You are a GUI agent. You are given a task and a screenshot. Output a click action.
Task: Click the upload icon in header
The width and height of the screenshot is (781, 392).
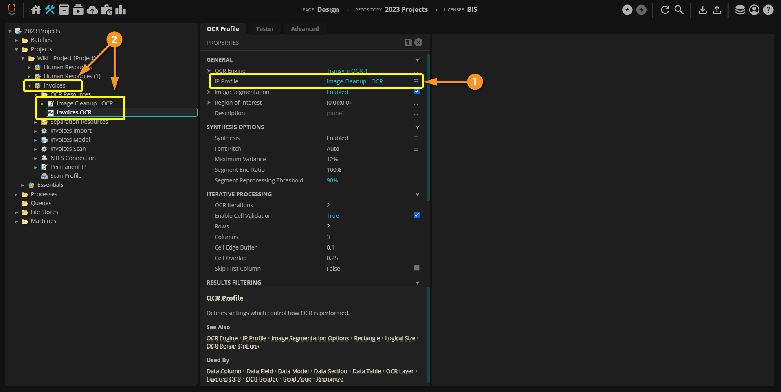pos(717,10)
